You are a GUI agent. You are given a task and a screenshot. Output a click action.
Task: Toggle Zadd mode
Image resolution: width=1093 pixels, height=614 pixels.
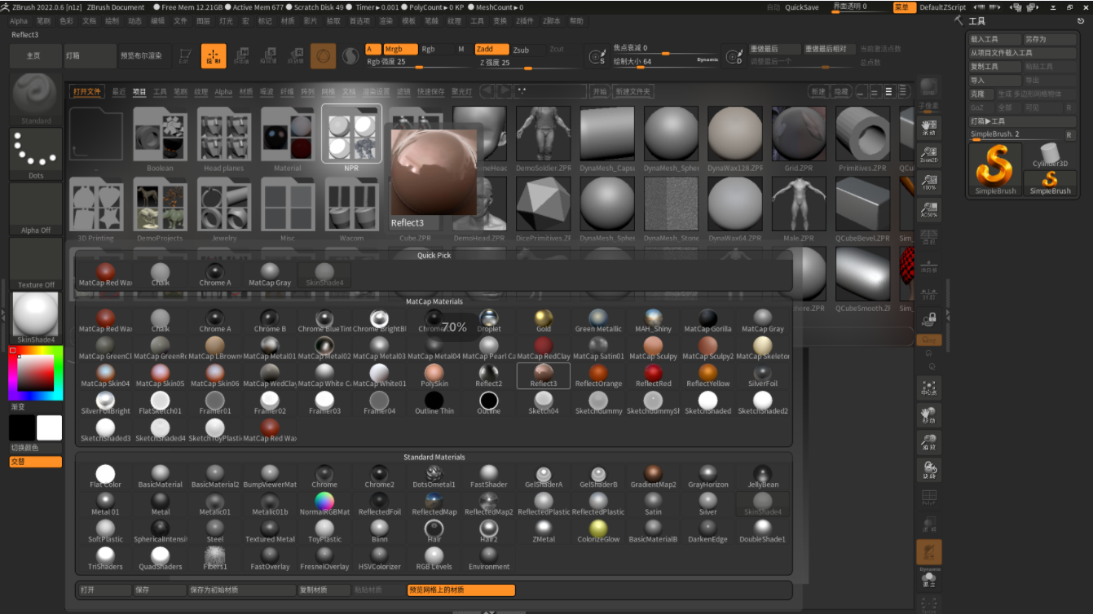click(x=491, y=49)
